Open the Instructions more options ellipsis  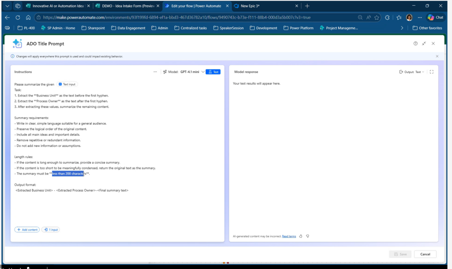click(x=155, y=72)
